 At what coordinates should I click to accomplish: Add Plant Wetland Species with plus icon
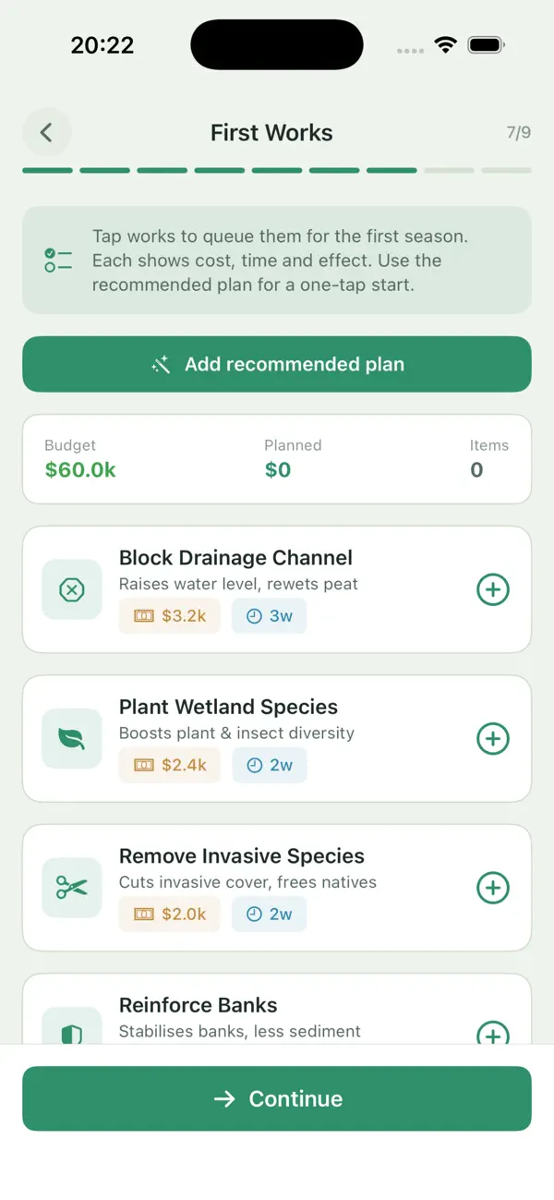point(493,738)
